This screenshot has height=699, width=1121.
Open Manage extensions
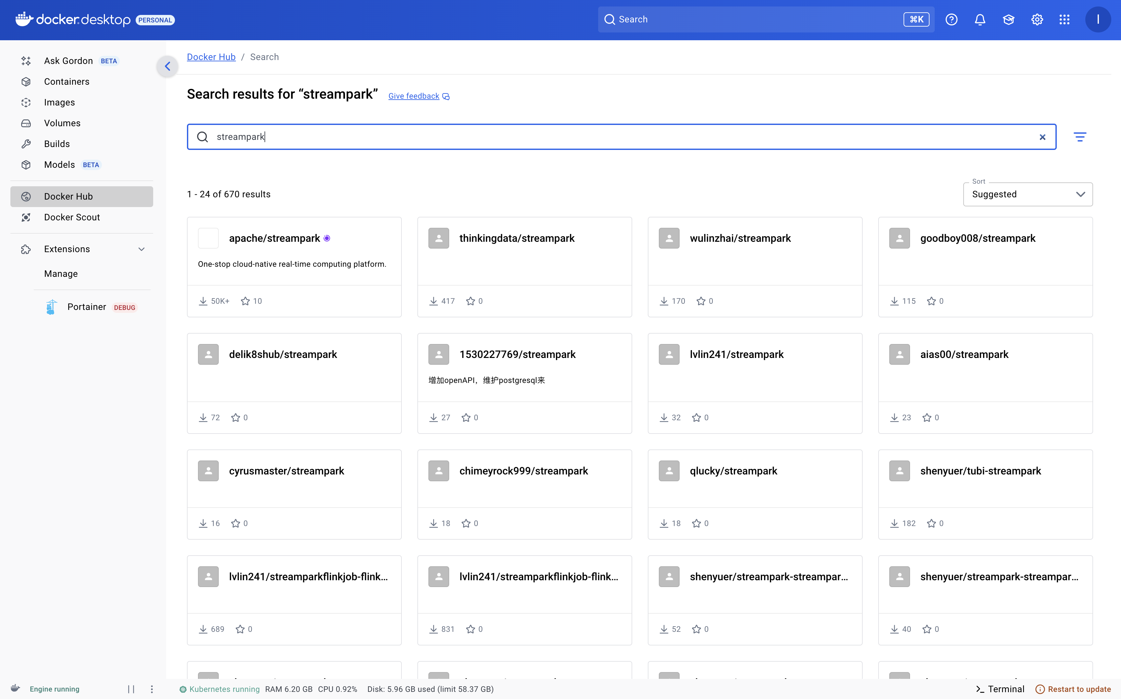coord(61,274)
